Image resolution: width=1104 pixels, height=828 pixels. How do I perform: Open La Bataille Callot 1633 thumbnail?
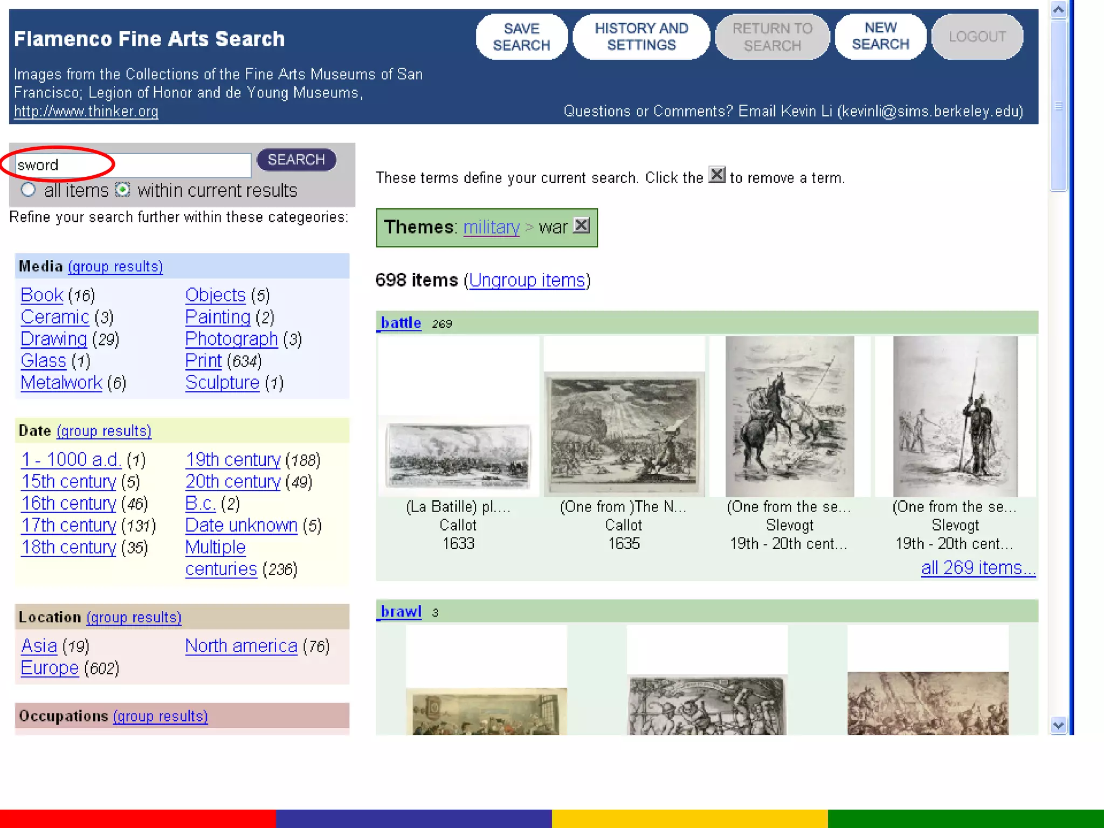point(458,456)
